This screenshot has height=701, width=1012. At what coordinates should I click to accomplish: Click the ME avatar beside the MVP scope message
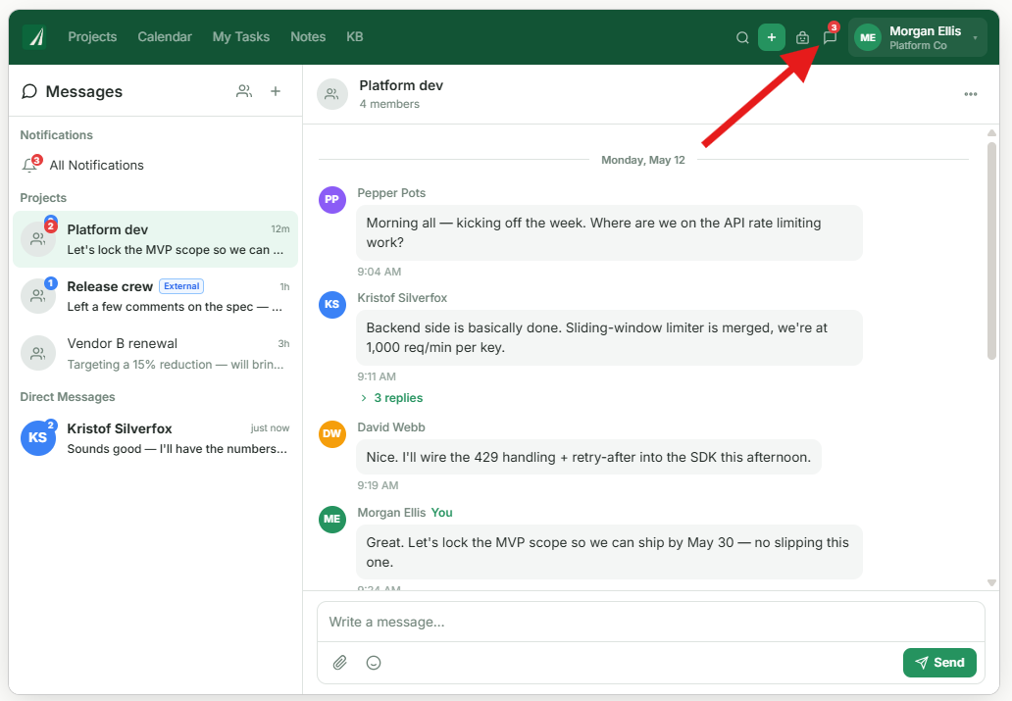pos(332,519)
